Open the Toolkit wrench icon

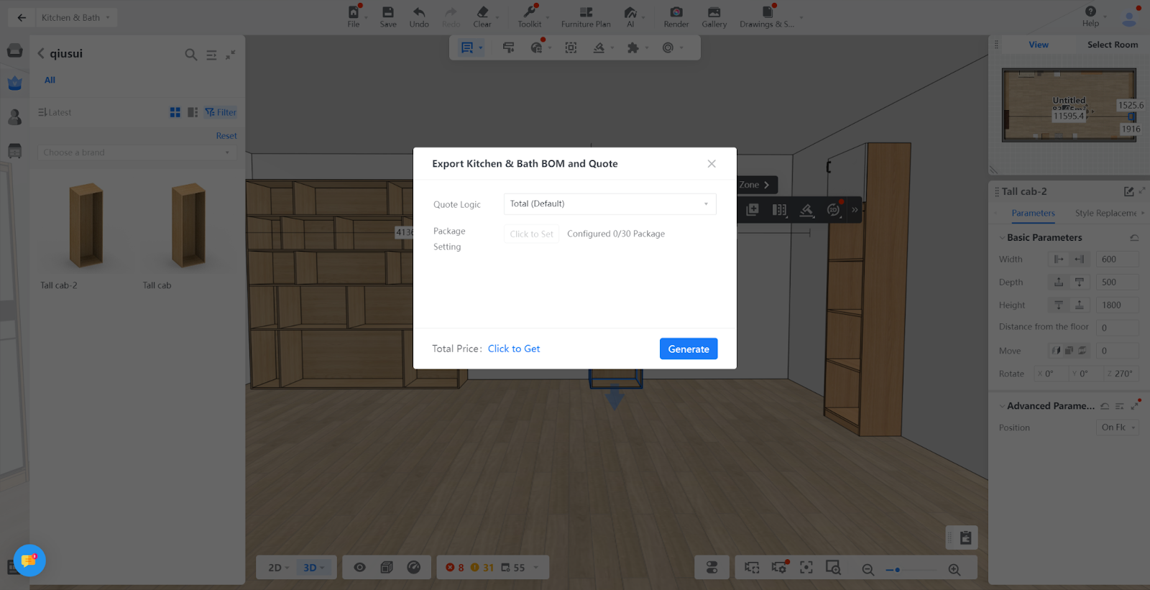click(x=530, y=13)
